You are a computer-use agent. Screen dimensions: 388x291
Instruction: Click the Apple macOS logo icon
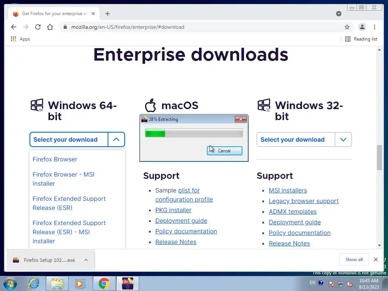(x=150, y=105)
